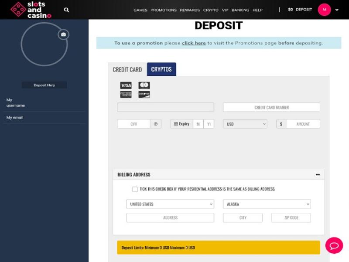Image resolution: width=349 pixels, height=262 pixels.
Task: Open the live chat bubble
Action: click(334, 245)
